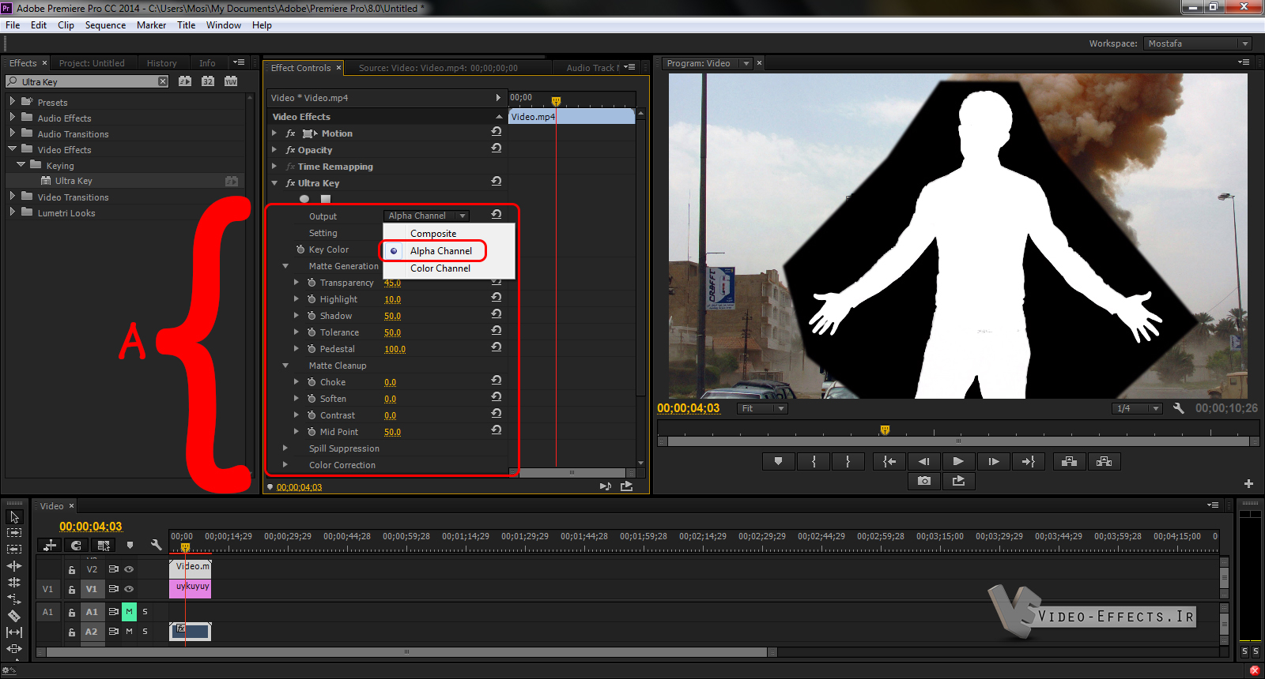Image resolution: width=1265 pixels, height=679 pixels.
Task: Reset the Ultra Key effect
Action: pyautogui.click(x=497, y=182)
